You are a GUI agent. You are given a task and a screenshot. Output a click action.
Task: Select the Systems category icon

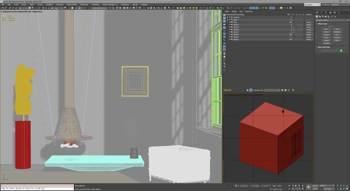(335, 17)
